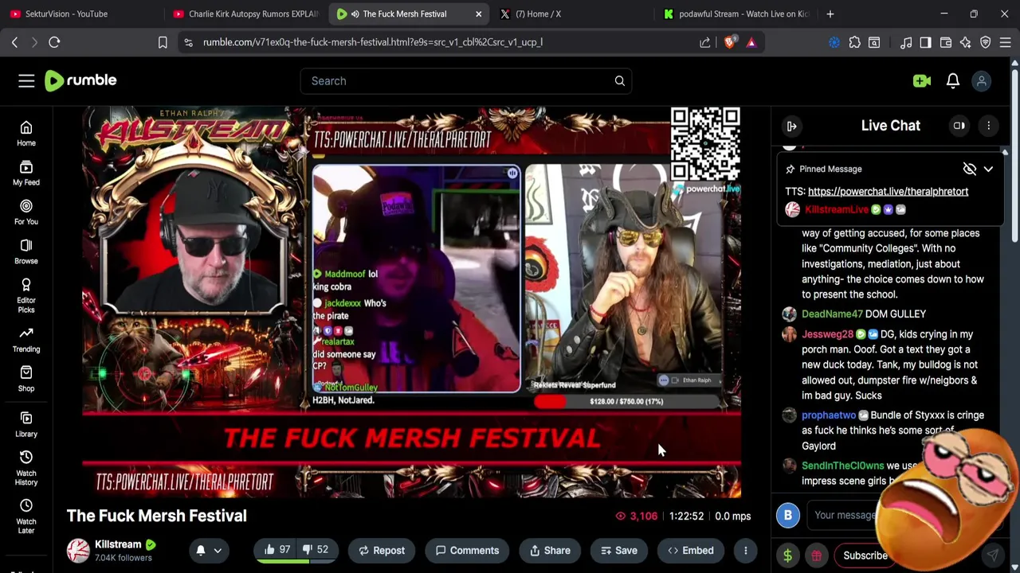Open the Rumble hamburger menu

26,80
